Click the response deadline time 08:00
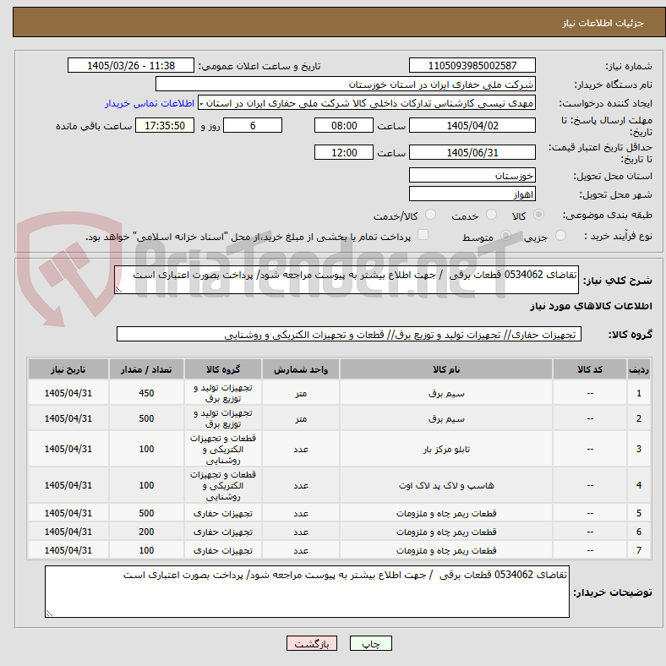666x666 pixels. pyautogui.click(x=344, y=125)
